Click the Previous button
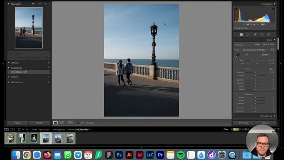Image resolution: width=284 pixels, height=160 pixels. 244,123
